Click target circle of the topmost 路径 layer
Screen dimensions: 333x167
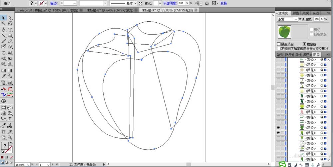tap(322, 59)
